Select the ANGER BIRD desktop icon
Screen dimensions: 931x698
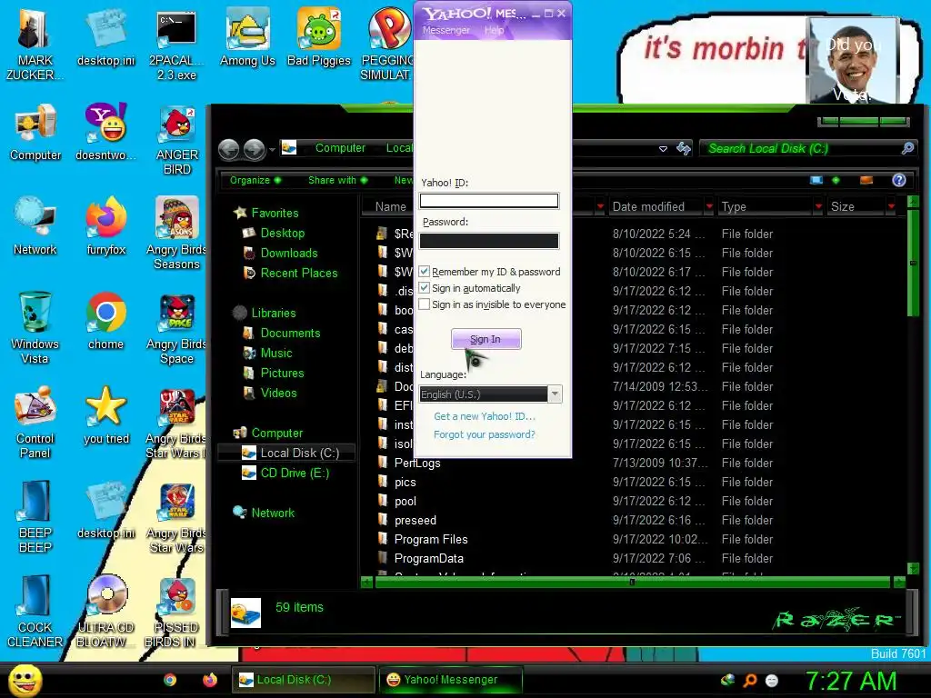tap(177, 140)
